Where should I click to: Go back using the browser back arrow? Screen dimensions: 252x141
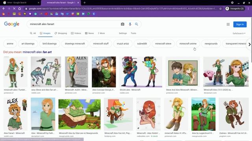coord(4,9)
